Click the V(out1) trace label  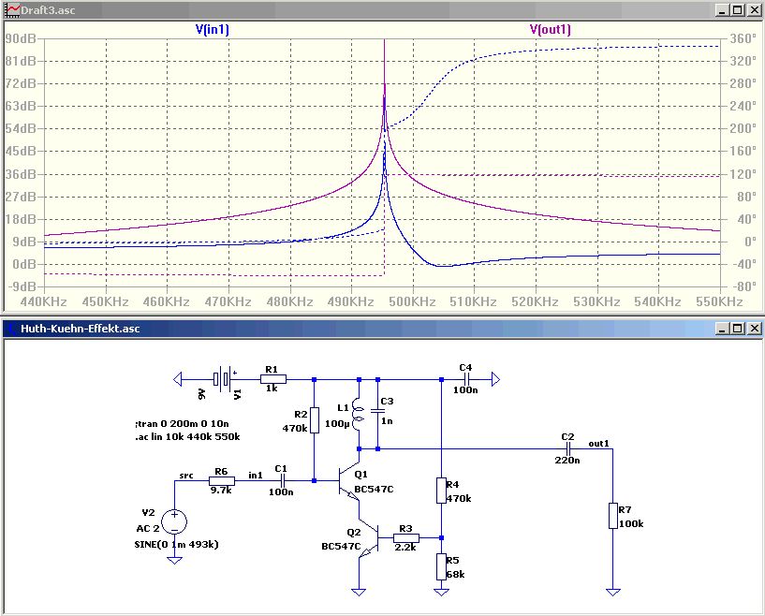click(550, 29)
